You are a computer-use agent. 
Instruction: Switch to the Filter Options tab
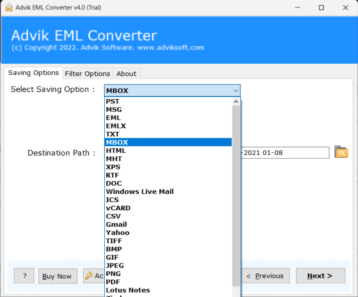88,74
